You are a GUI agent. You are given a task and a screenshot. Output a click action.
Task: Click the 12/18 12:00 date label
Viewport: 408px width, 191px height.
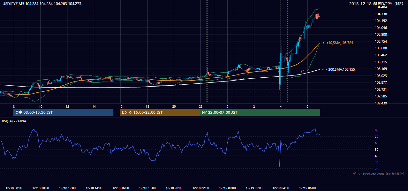[67, 188]
